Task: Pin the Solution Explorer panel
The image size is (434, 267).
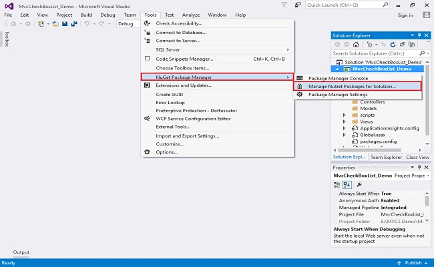Action: pos(419,35)
